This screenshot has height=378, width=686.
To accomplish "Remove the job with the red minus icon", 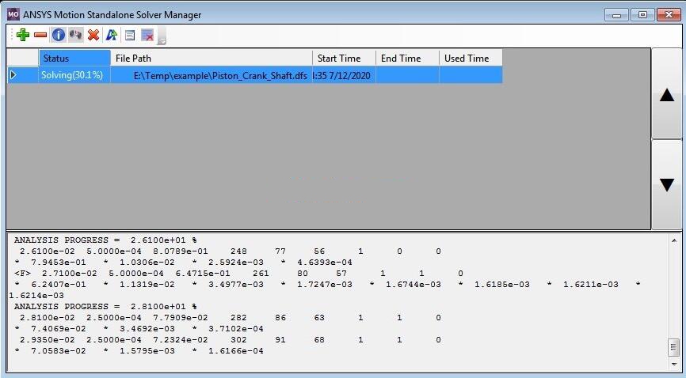I will click(40, 35).
